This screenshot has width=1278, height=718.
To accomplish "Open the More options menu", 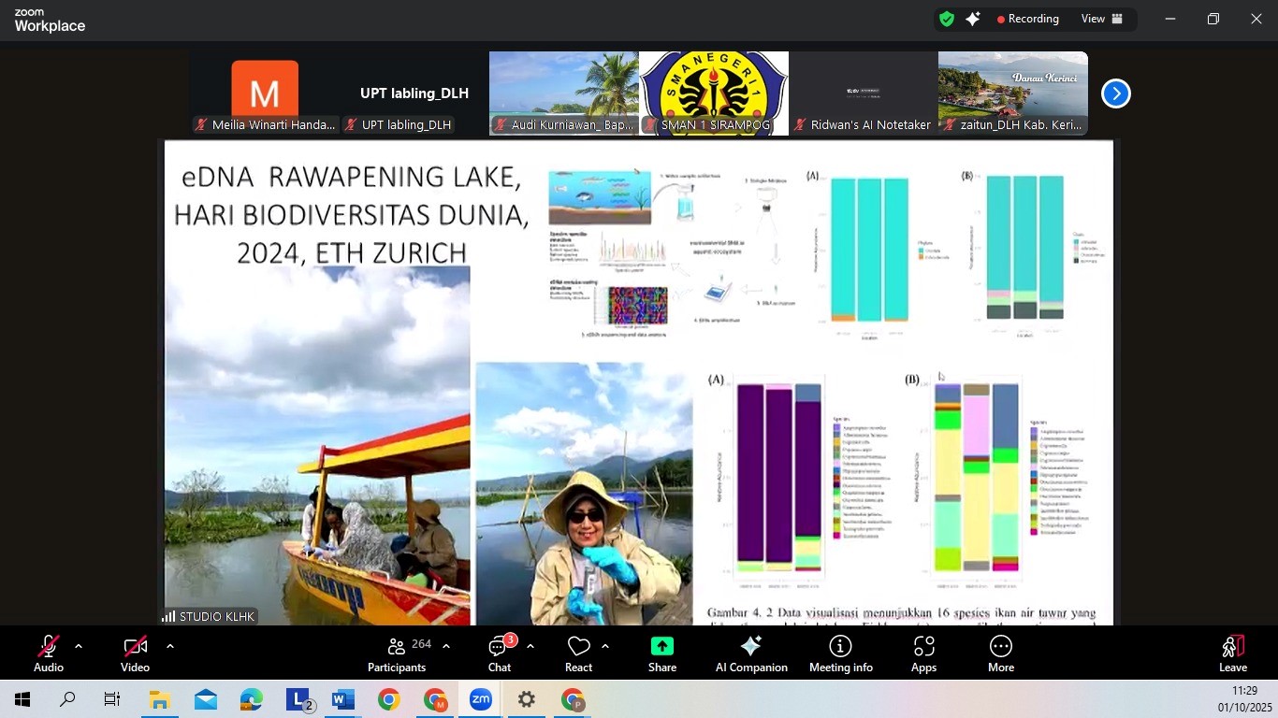I will (1000, 653).
